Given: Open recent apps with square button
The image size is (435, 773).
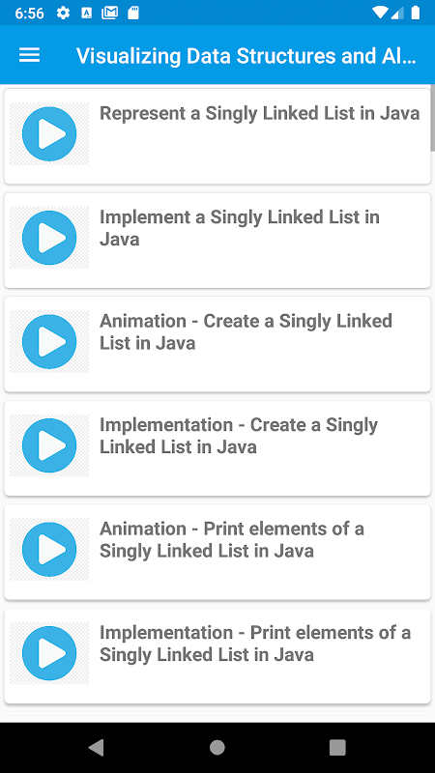Looking at the screenshot, I should click(x=337, y=747).
